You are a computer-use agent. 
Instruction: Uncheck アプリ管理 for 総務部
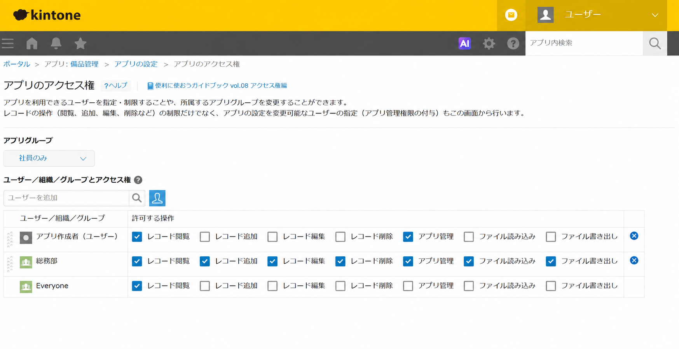tap(408, 261)
